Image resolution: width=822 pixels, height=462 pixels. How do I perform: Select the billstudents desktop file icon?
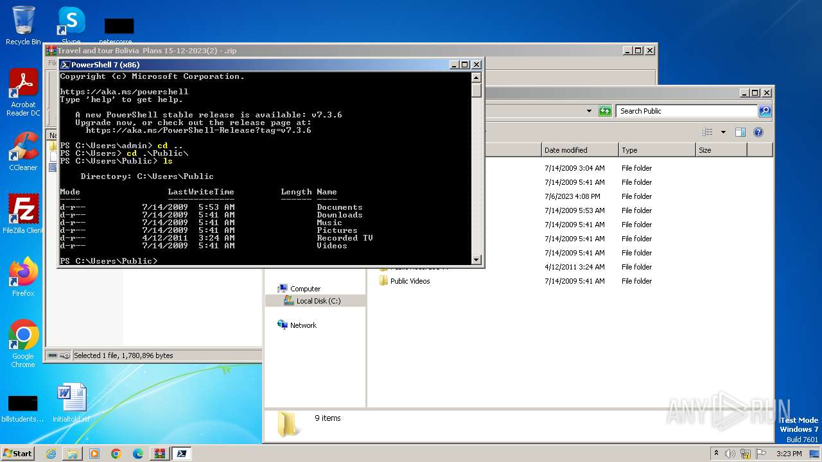click(x=23, y=408)
